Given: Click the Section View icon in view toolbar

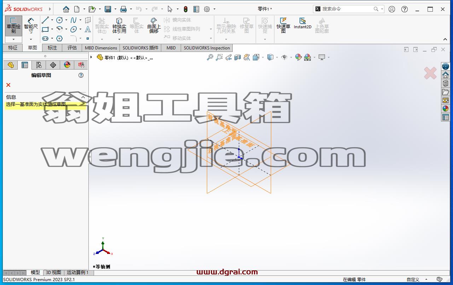Looking at the screenshot, I should (238, 57).
